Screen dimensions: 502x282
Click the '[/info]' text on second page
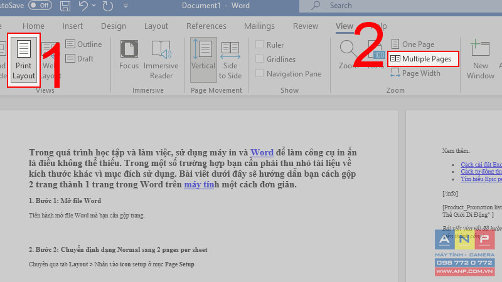[x=450, y=194]
